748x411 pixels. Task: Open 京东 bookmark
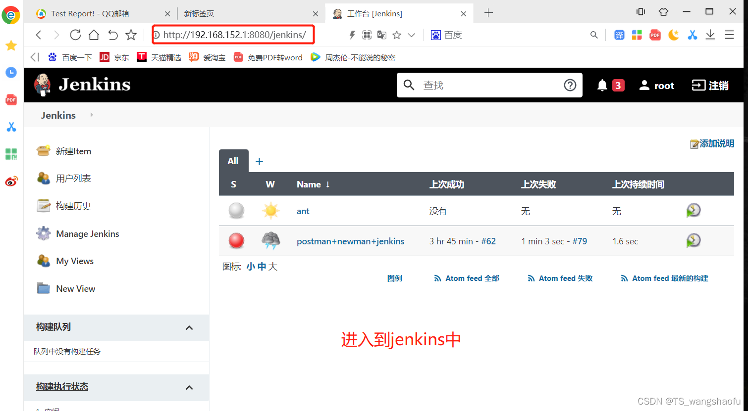click(x=114, y=57)
